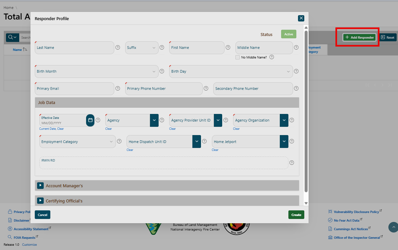Go to Home breadcrumb
Viewport: 398px width, 250px height.
point(9,8)
